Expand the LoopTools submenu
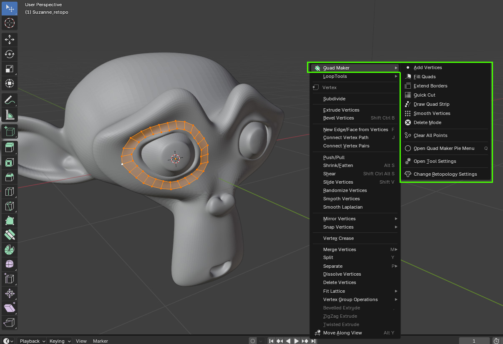This screenshot has width=503, height=344. 355,76
